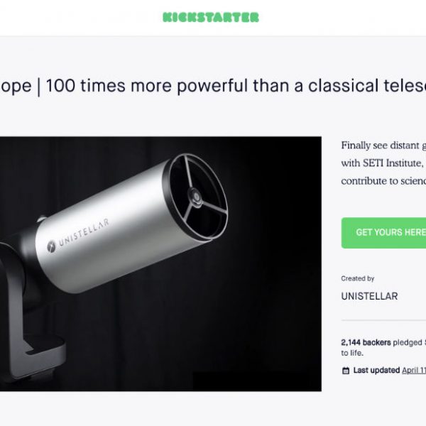Click the project title heading text
The width and height of the screenshot is (426, 426).
pyautogui.click(x=213, y=86)
